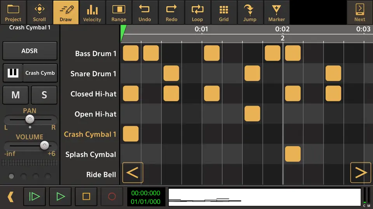The image size is (373, 209).
Task: Click the 0:02 mark on timeline ruler
Action: [x=282, y=29]
